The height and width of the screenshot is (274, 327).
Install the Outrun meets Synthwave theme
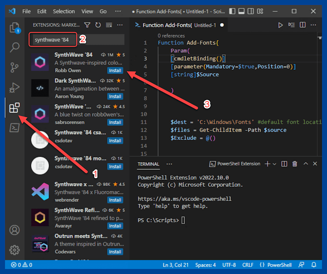[115, 252]
